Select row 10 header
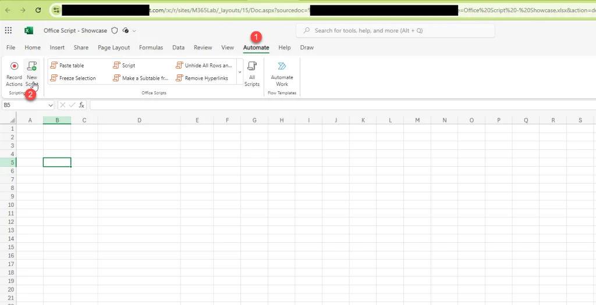596x305 pixels. pyautogui.click(x=8, y=205)
